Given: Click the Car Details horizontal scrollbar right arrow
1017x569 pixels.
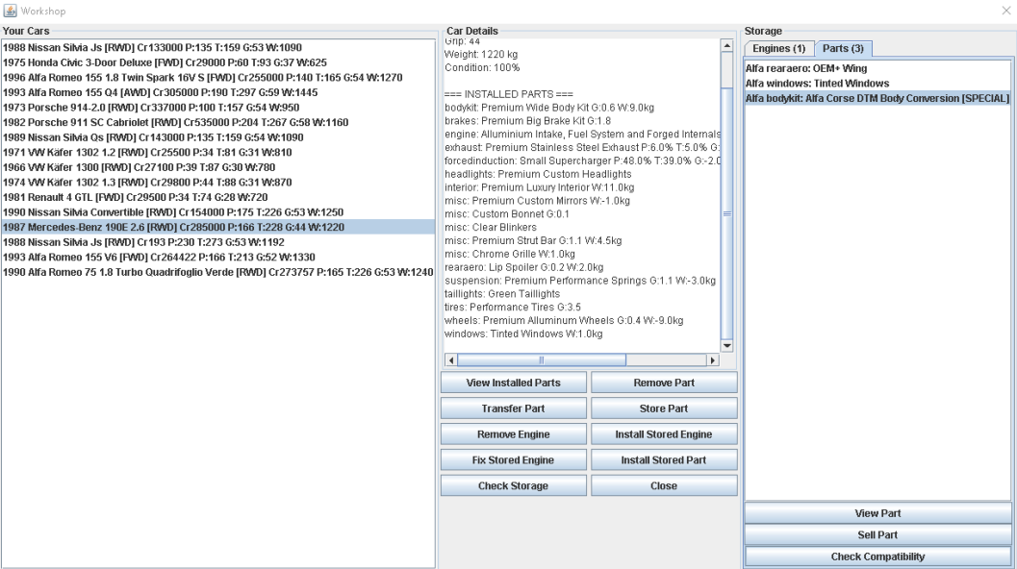Looking at the screenshot, I should [713, 359].
